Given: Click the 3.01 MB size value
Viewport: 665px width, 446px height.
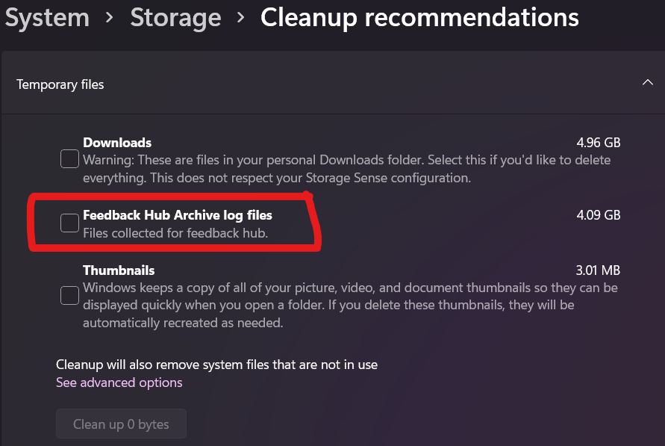Looking at the screenshot, I should point(598,270).
